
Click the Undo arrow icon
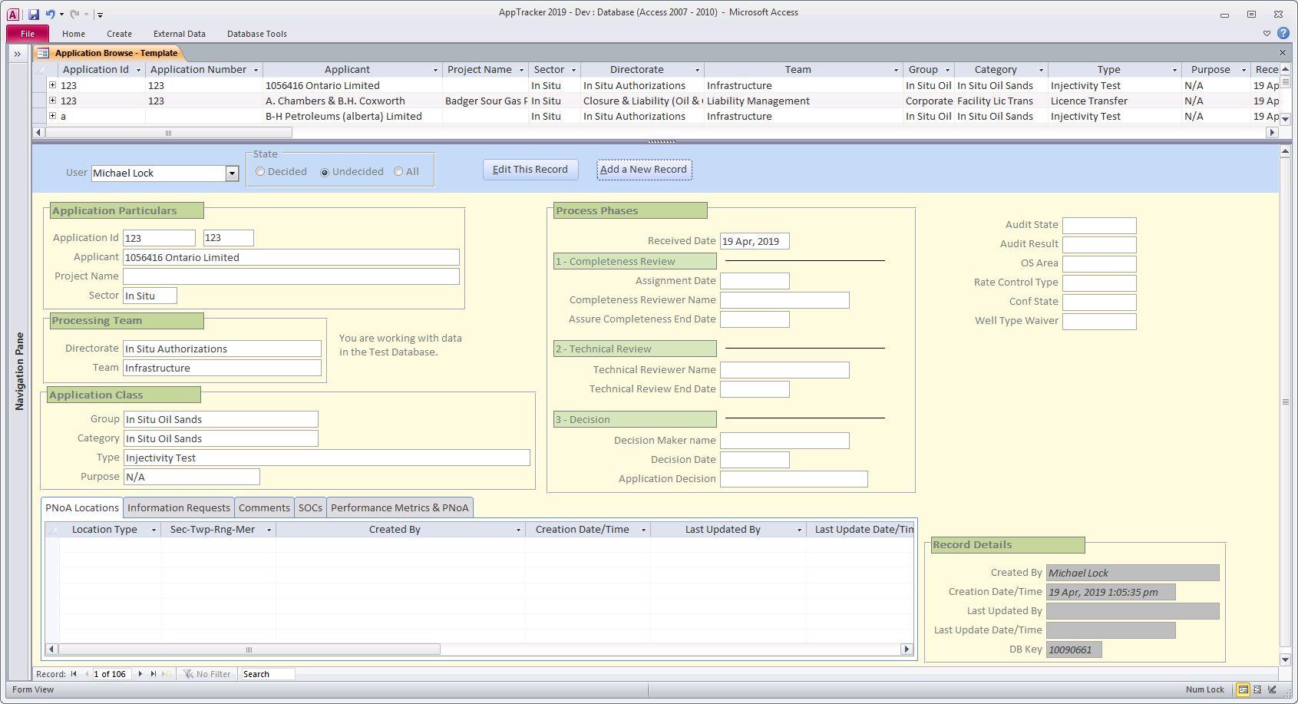50,14
